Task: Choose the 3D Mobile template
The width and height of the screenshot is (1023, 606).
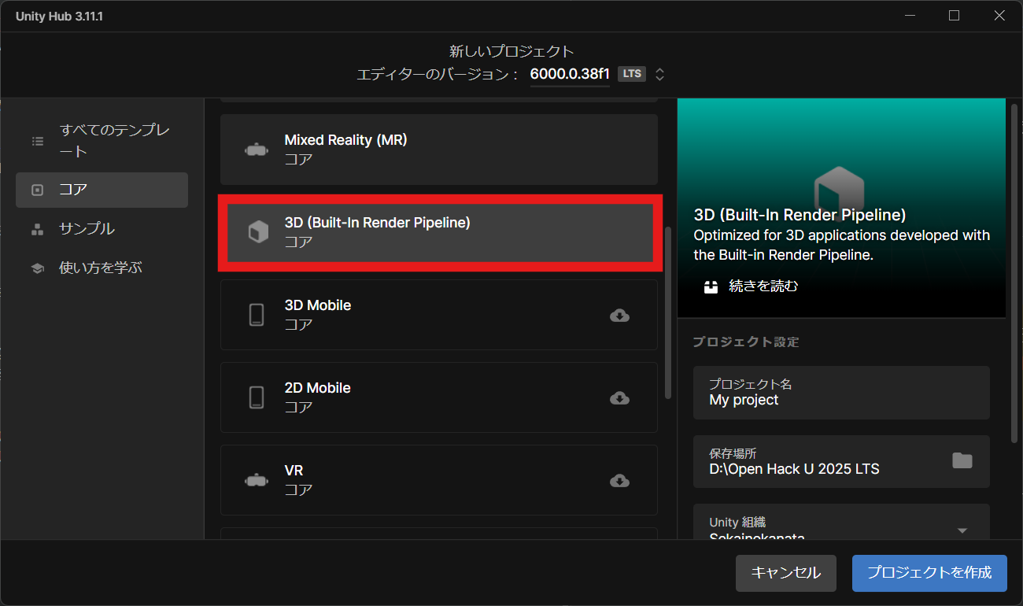Action: 439,315
